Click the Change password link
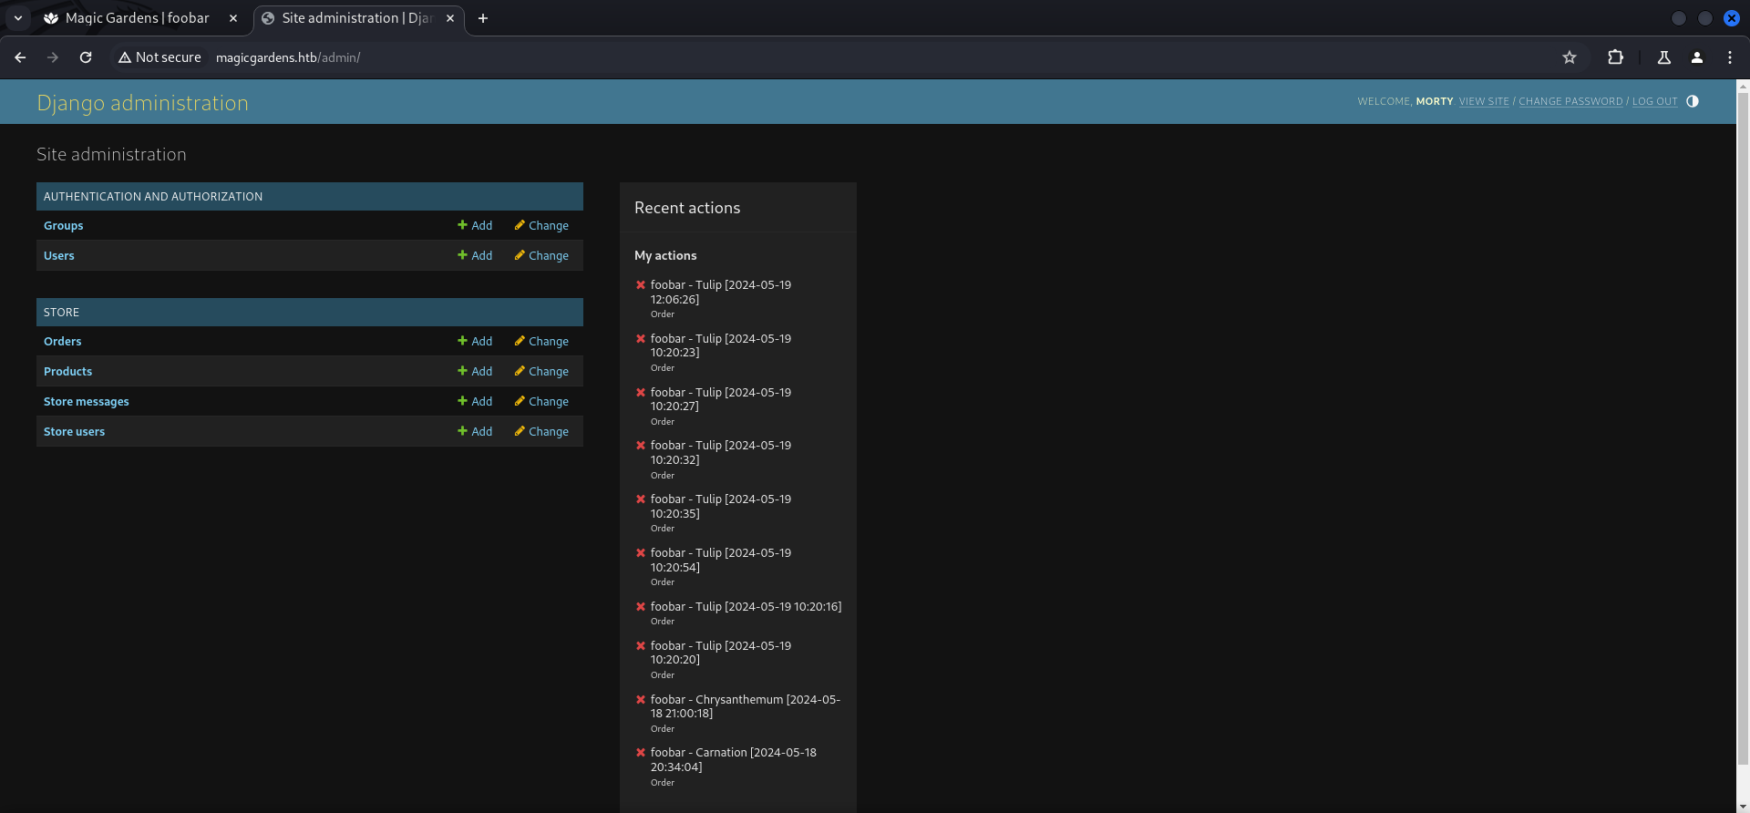The height and width of the screenshot is (813, 1750). click(1570, 101)
